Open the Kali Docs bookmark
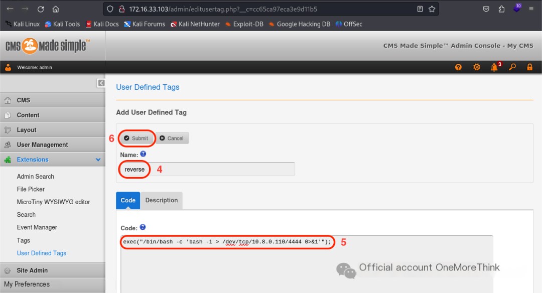 click(102, 24)
